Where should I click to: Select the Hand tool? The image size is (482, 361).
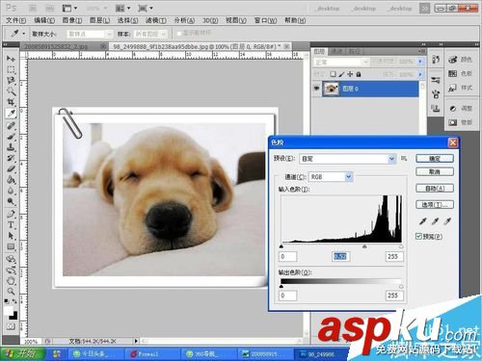11,281
